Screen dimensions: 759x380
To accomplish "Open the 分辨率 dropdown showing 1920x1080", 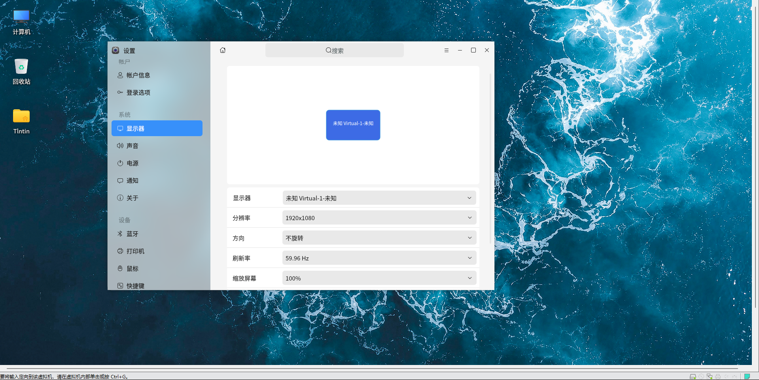I will tap(379, 218).
